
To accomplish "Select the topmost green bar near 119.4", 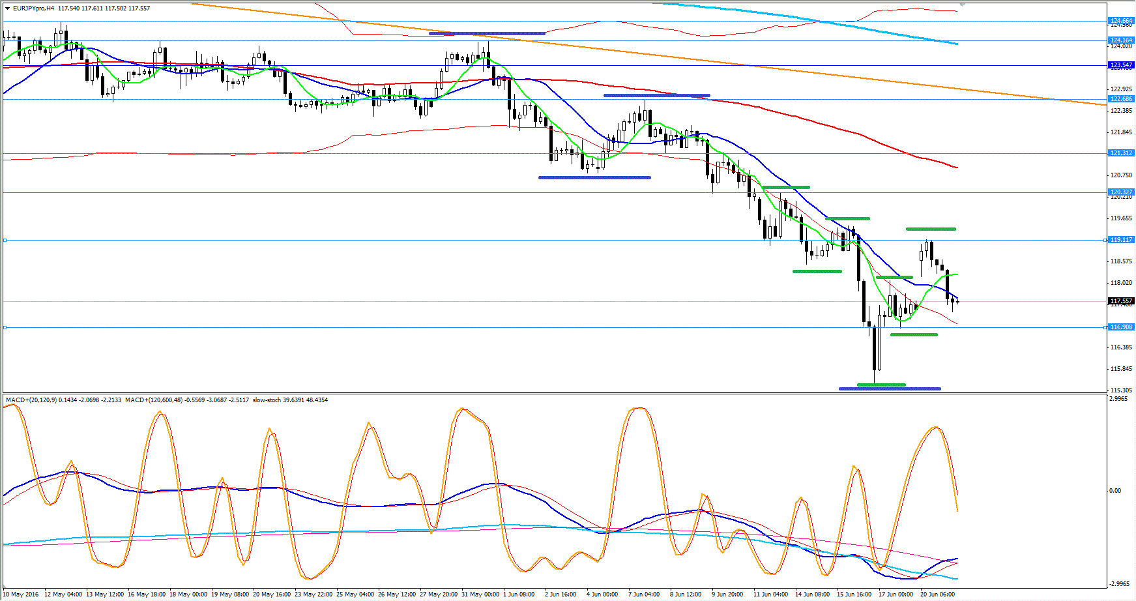I will 931,229.
